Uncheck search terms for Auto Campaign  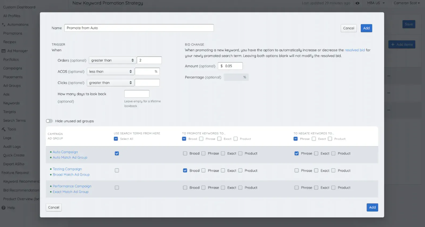(x=117, y=153)
